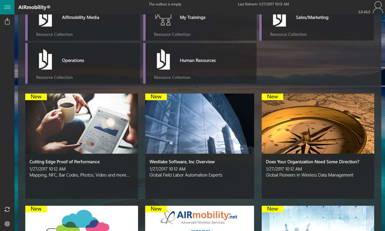The image size is (385, 231).
Task: Open the colorful clouds thumbnail
Action: [x=82, y=218]
